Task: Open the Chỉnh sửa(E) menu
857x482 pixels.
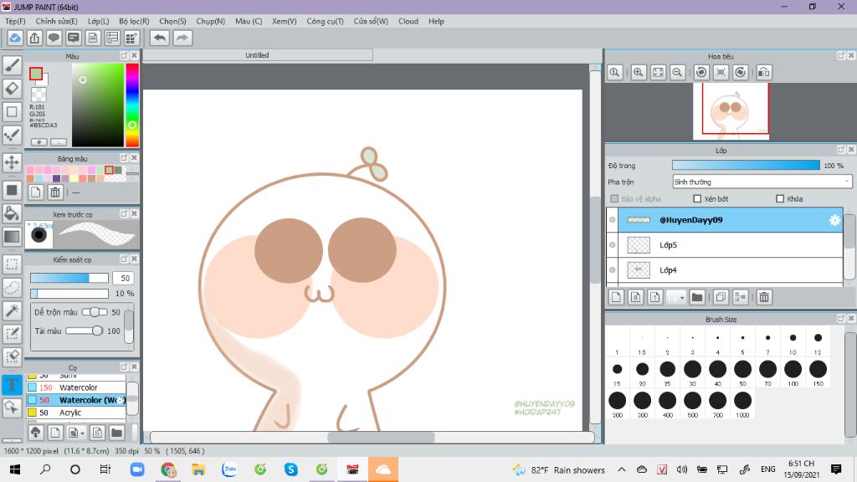Action: tap(56, 21)
